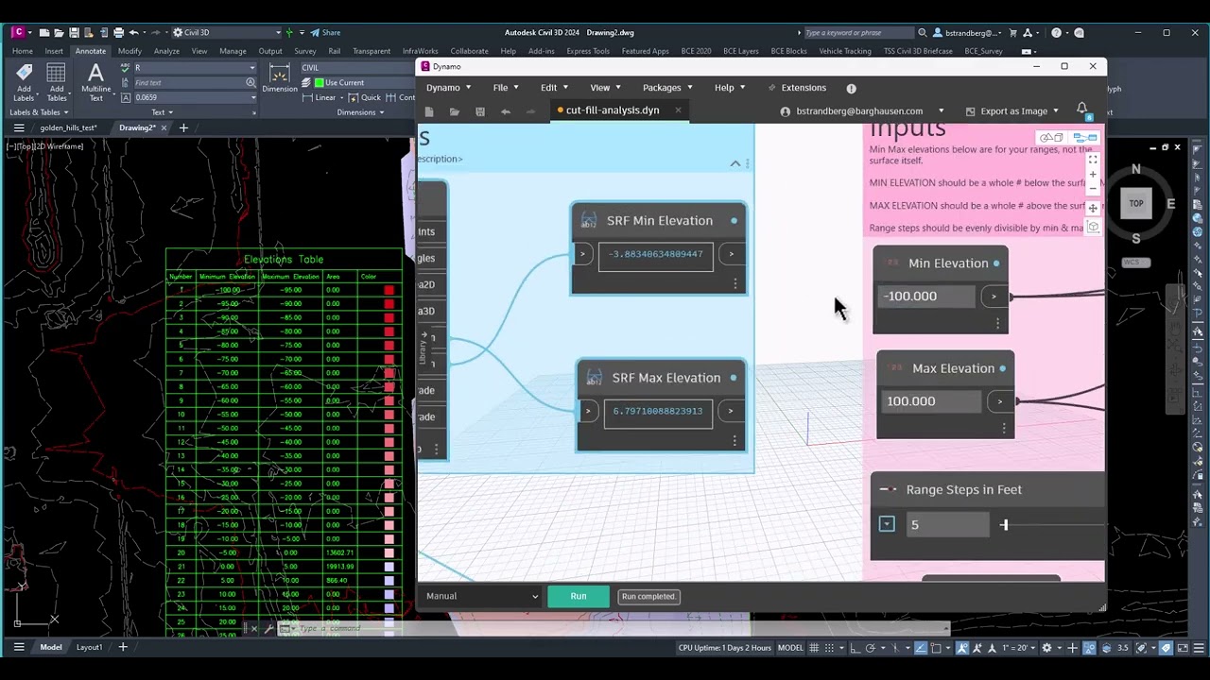Screen dimensions: 1210x680
Task: Click the Customization menu icon in the status bar
Action: pyautogui.click(x=1199, y=648)
